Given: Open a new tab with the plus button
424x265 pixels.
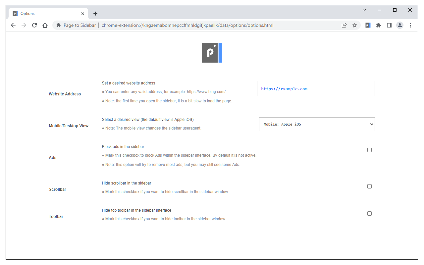Looking at the screenshot, I should (95, 14).
